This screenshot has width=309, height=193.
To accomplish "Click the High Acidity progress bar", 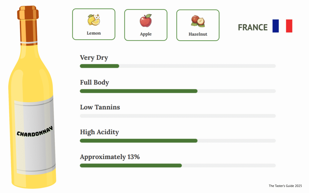I will (x=177, y=141).
